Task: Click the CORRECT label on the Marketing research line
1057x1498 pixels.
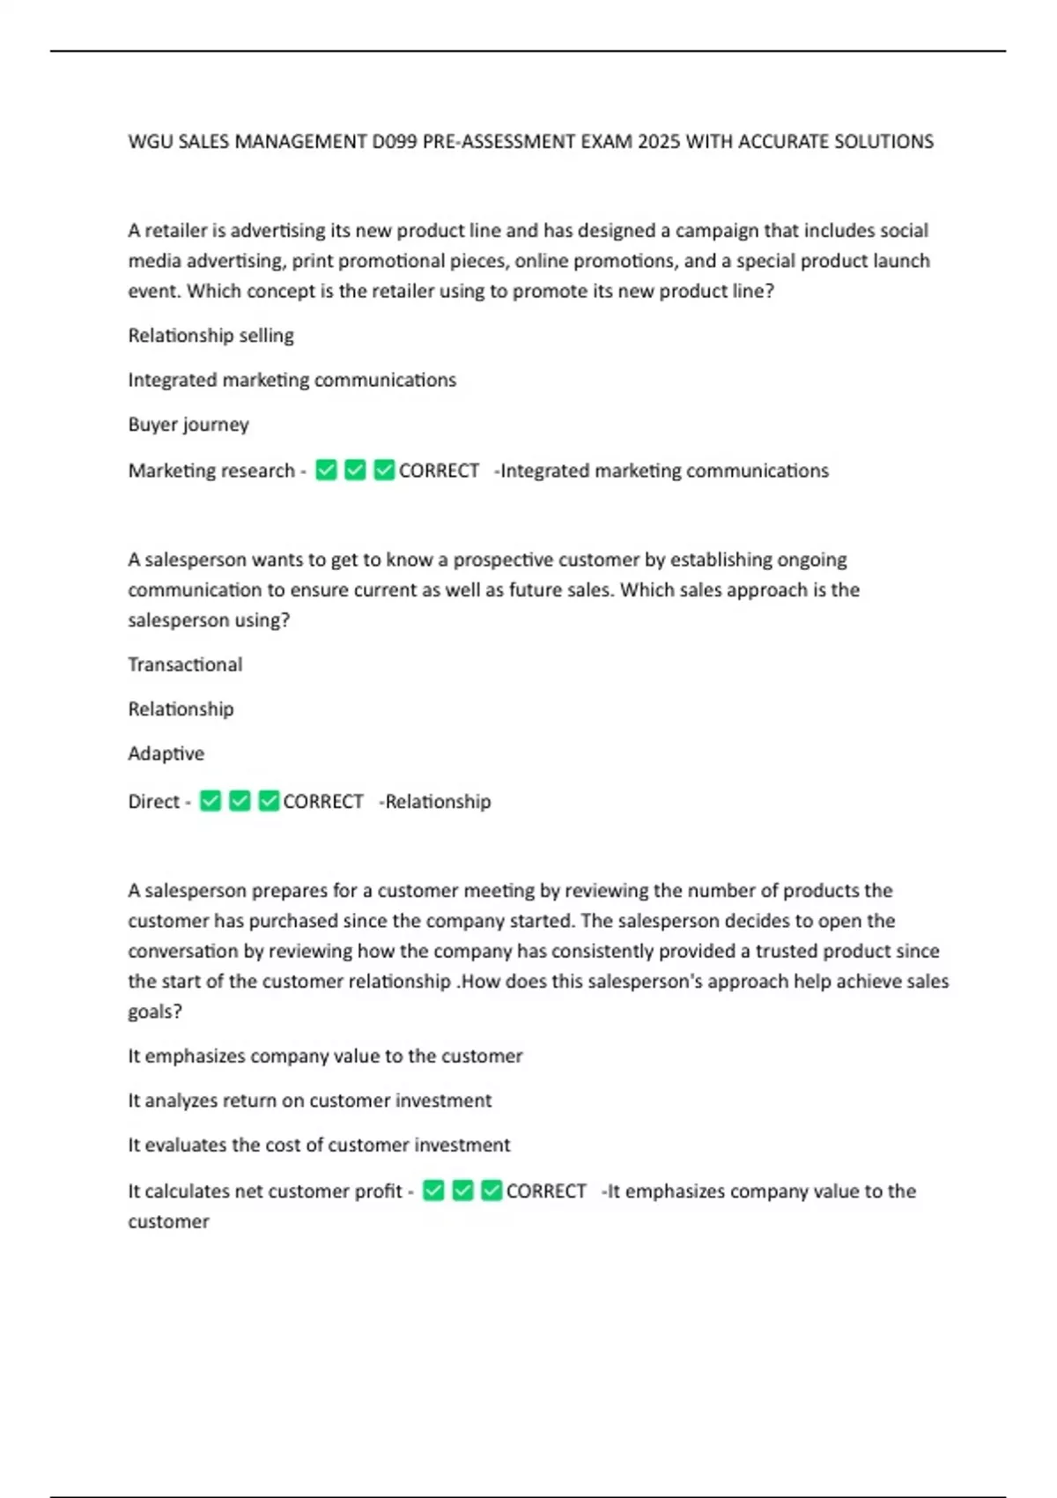Action: coord(439,471)
